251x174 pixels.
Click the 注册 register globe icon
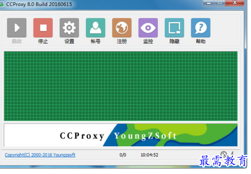(x=122, y=28)
